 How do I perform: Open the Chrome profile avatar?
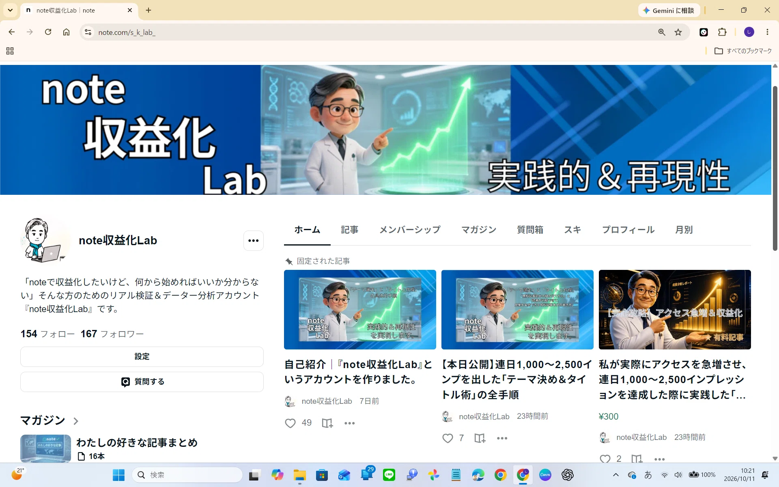[x=749, y=32]
